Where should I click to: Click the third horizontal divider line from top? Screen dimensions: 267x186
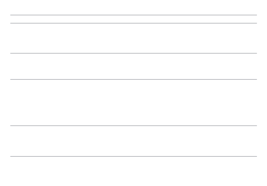(x=133, y=53)
